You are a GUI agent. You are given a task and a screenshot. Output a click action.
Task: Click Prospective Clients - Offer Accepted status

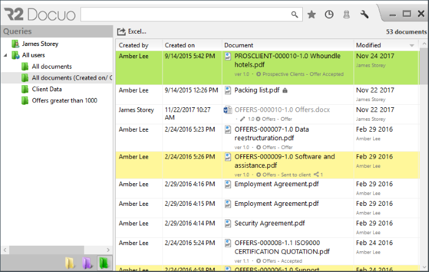303,74
